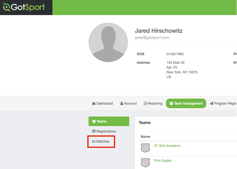Open Team Management

pyautogui.click(x=186, y=103)
